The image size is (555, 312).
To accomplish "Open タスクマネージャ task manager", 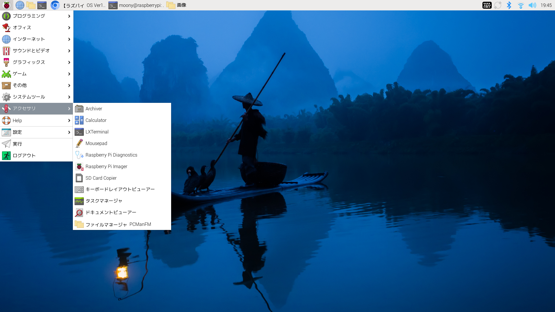I will (x=104, y=201).
